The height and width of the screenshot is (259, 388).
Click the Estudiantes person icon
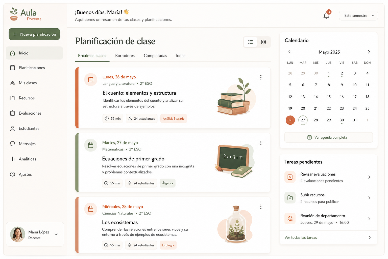click(12, 128)
